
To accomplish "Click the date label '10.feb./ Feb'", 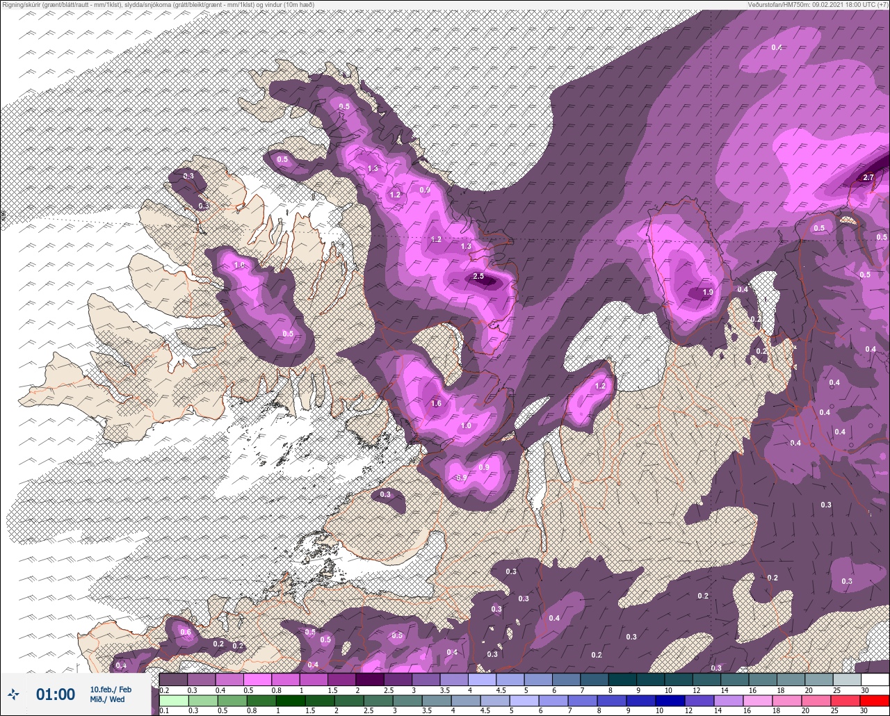I will click(111, 690).
